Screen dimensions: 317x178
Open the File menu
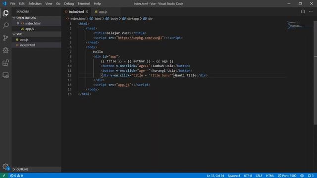[x=13, y=3]
